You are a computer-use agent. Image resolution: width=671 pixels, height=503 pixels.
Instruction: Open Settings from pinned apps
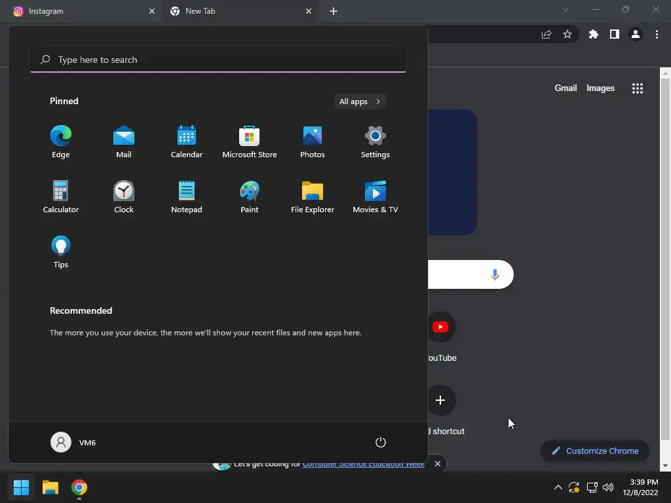(x=375, y=142)
